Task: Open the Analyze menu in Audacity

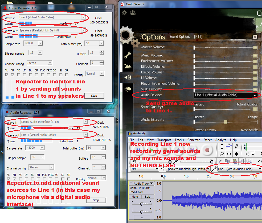Action: pyautogui.click(x=221, y=140)
